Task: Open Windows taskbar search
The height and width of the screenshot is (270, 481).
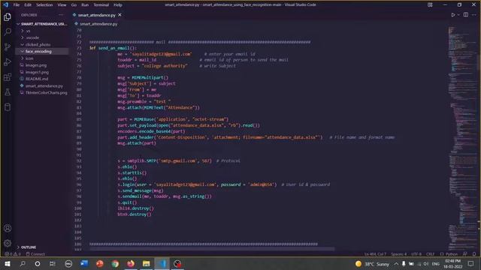Action: pos(23,263)
